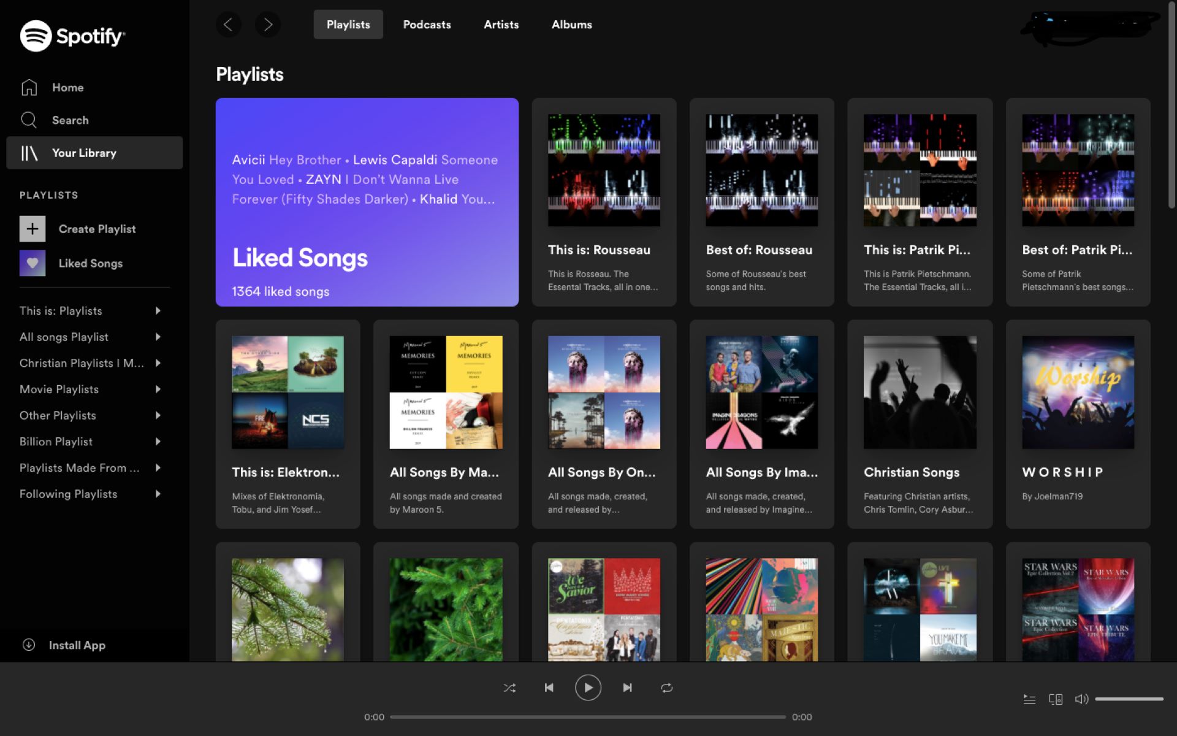Expand the Movie Playlists folder arrow
1177x736 pixels.
[158, 389]
